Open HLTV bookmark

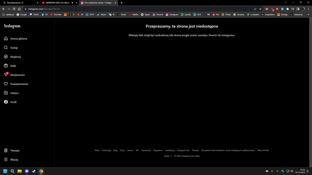90,15
